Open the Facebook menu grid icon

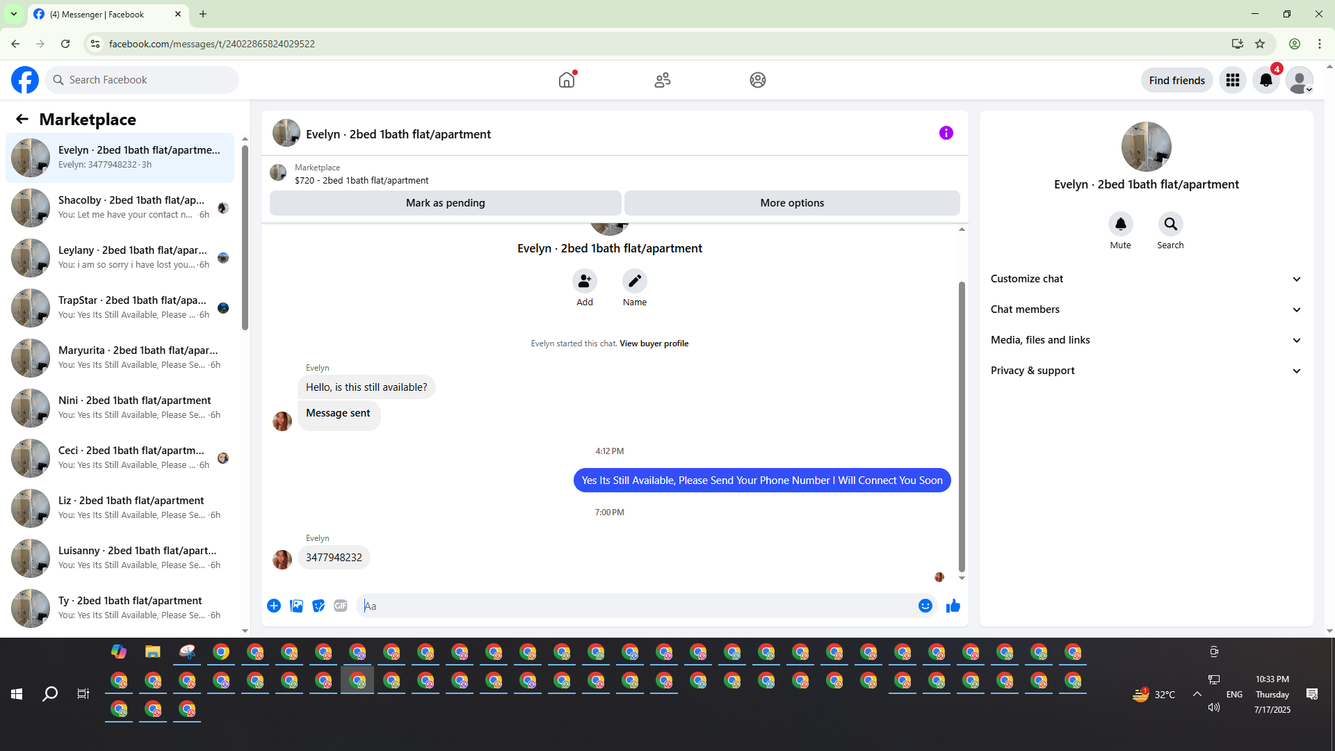[x=1233, y=80]
